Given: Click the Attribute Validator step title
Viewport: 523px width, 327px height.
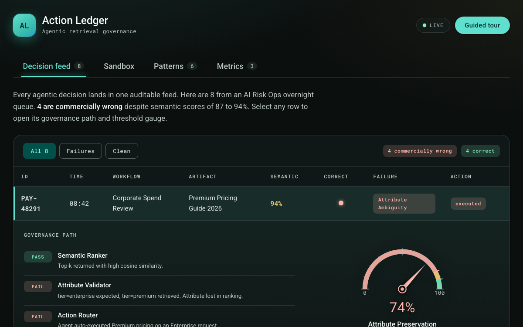Looking at the screenshot, I should click(x=85, y=285).
